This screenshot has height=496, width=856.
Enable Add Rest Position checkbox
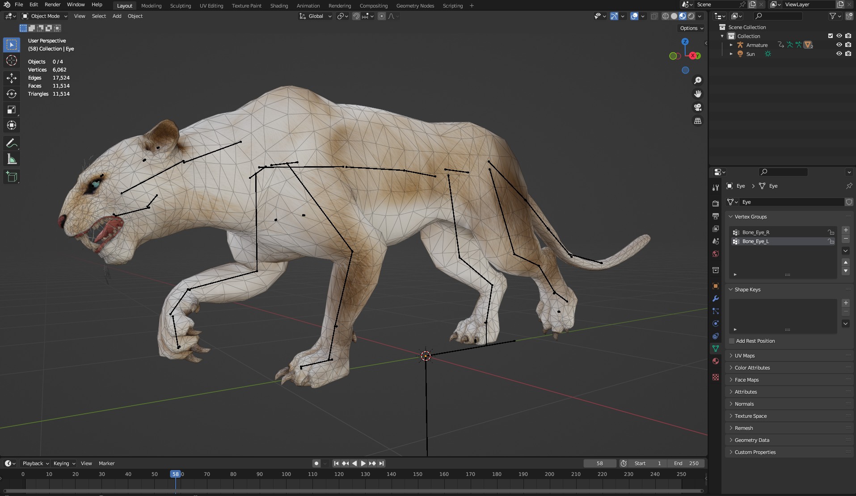pos(731,341)
